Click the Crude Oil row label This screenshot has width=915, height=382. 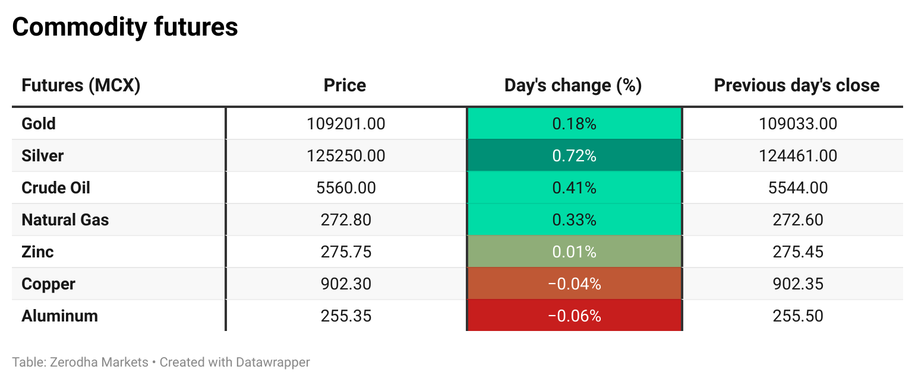(x=56, y=188)
